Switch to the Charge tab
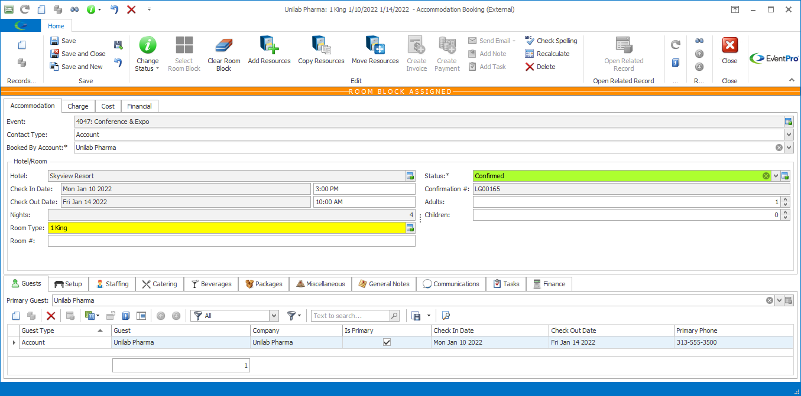 point(78,106)
